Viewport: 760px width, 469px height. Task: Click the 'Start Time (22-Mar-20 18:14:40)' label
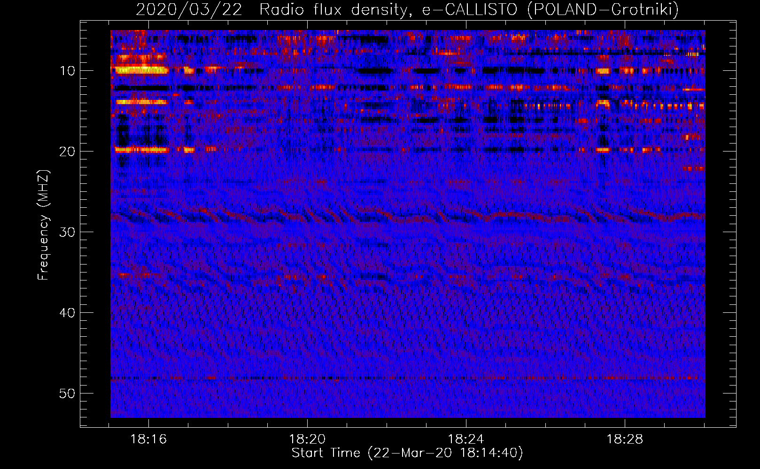407,453
